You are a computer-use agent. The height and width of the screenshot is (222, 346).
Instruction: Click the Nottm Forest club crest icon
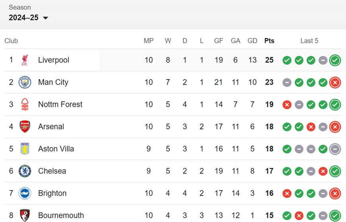(25, 104)
